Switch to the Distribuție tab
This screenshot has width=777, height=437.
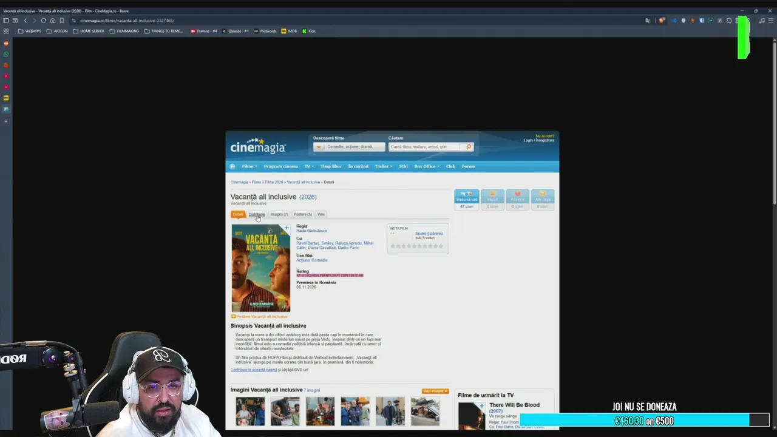coord(257,214)
